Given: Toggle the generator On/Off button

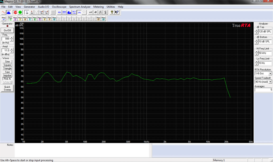Looking at the screenshot, I should pyautogui.click(x=7, y=30).
